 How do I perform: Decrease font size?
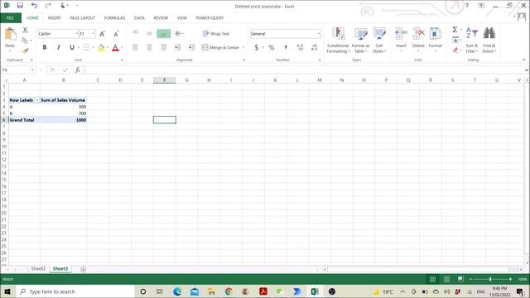point(116,34)
